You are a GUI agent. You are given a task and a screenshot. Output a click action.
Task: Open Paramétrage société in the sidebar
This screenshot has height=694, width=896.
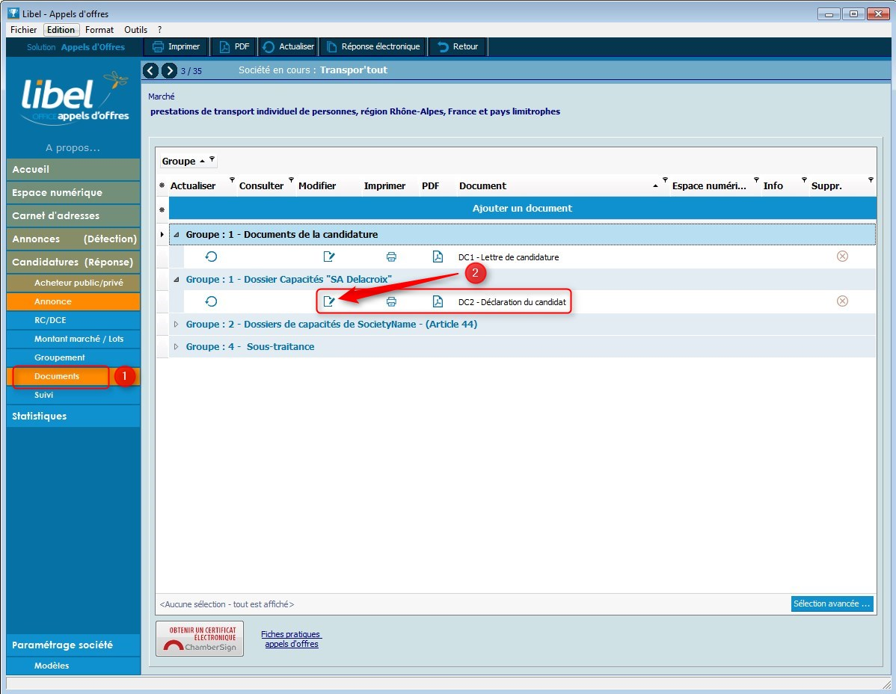tap(73, 645)
